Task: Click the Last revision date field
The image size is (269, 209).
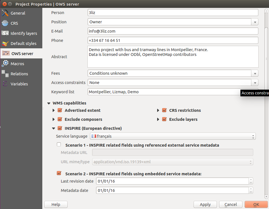Action: click(x=172, y=181)
